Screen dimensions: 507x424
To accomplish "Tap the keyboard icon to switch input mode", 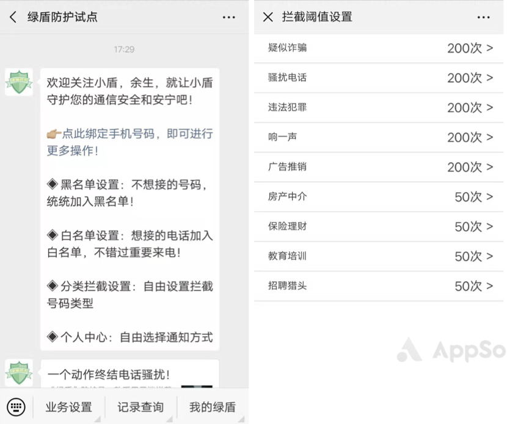I will point(16,407).
